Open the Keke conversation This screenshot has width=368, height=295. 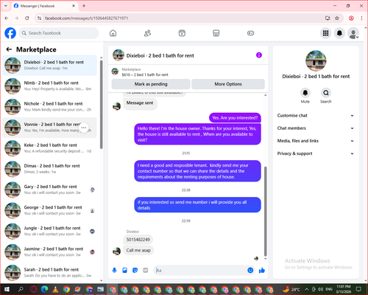click(x=50, y=148)
